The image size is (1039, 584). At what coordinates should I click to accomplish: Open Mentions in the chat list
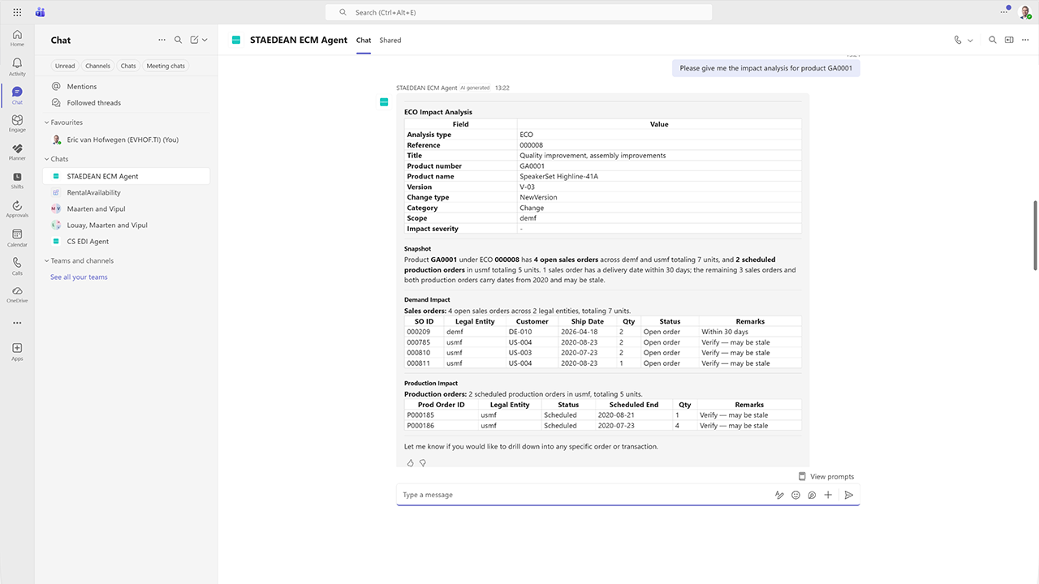(x=127, y=86)
